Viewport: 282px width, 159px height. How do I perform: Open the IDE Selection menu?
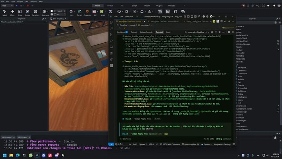point(129,16)
